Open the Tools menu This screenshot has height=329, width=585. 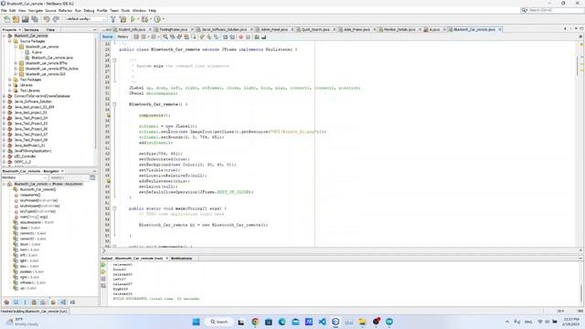(x=125, y=10)
